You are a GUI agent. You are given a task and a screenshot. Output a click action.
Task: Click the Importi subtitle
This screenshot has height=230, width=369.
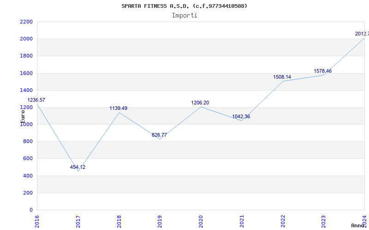184,16
